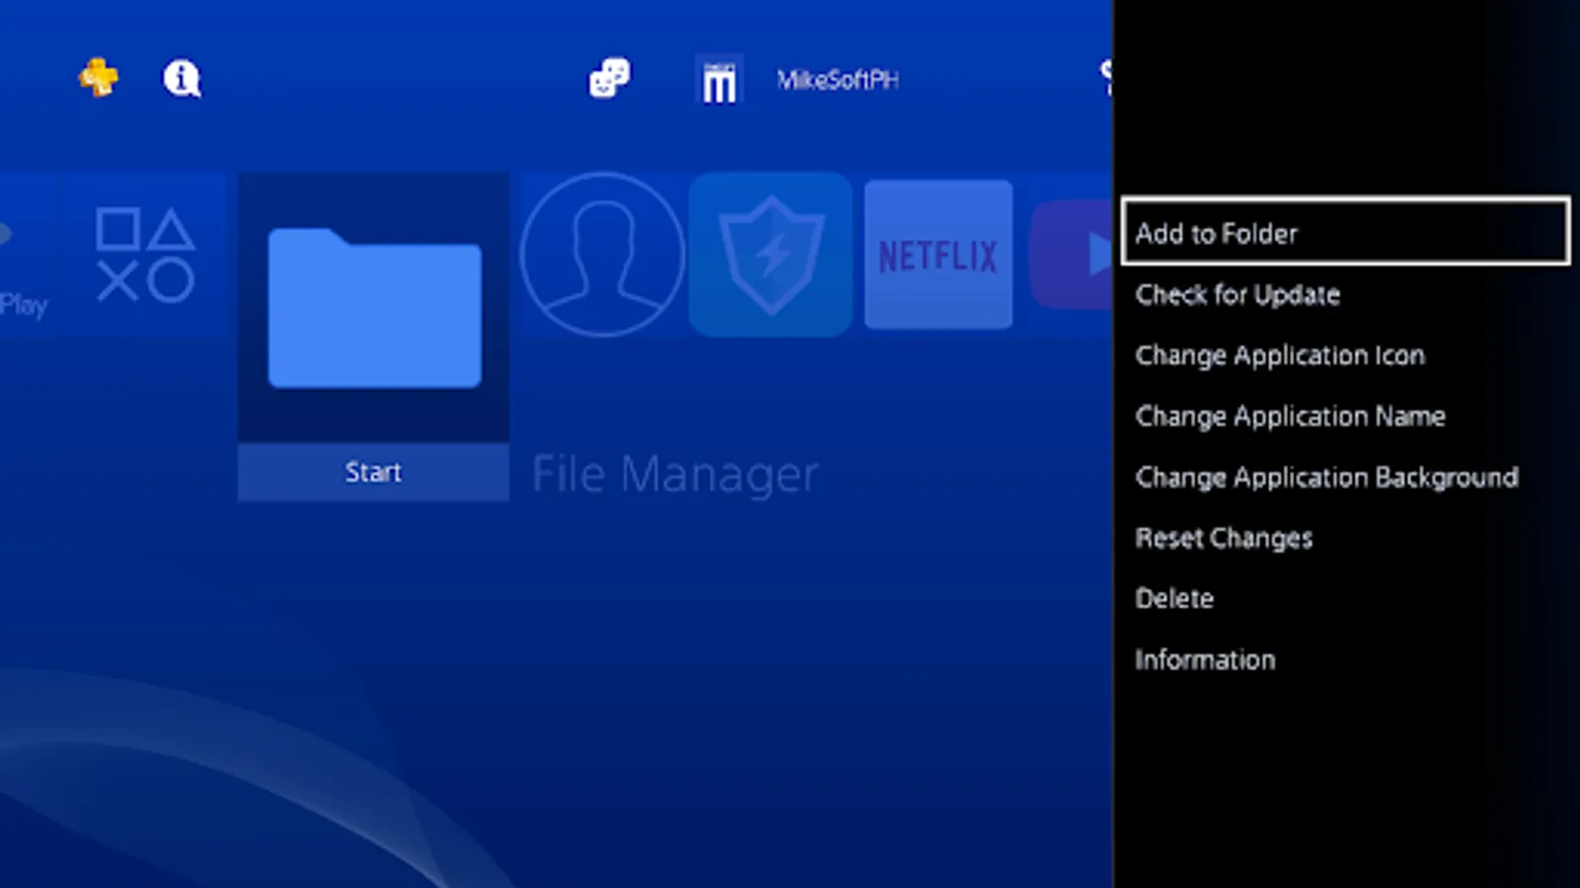Image resolution: width=1580 pixels, height=888 pixels.
Task: Select the File Manager folder tile
Action: coord(374,308)
